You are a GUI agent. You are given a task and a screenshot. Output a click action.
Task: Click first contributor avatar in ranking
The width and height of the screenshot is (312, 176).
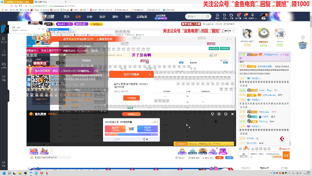click(247, 33)
